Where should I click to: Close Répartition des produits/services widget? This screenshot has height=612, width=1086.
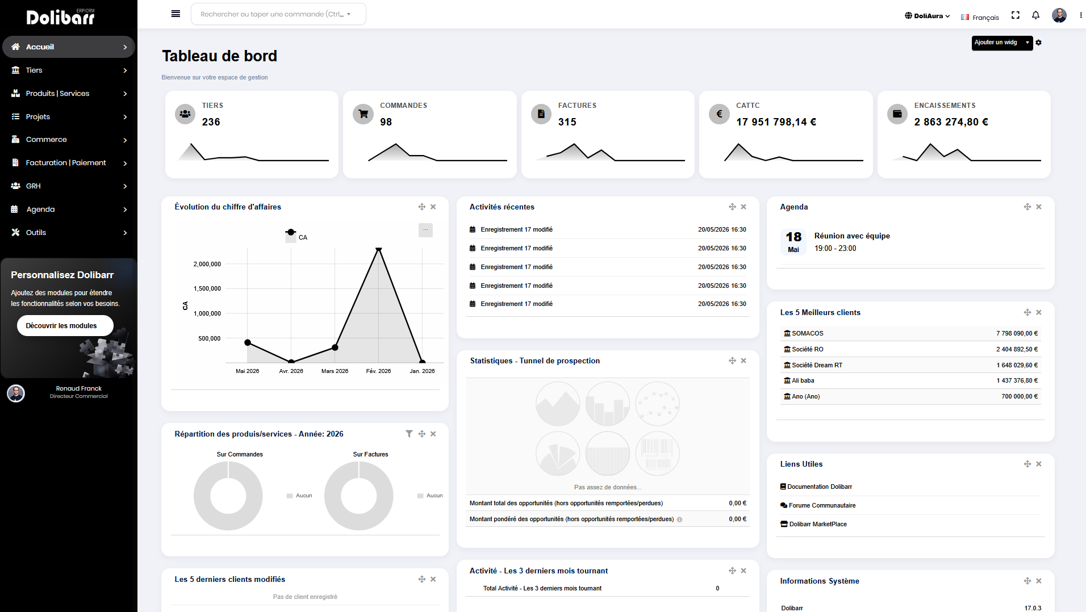click(433, 434)
